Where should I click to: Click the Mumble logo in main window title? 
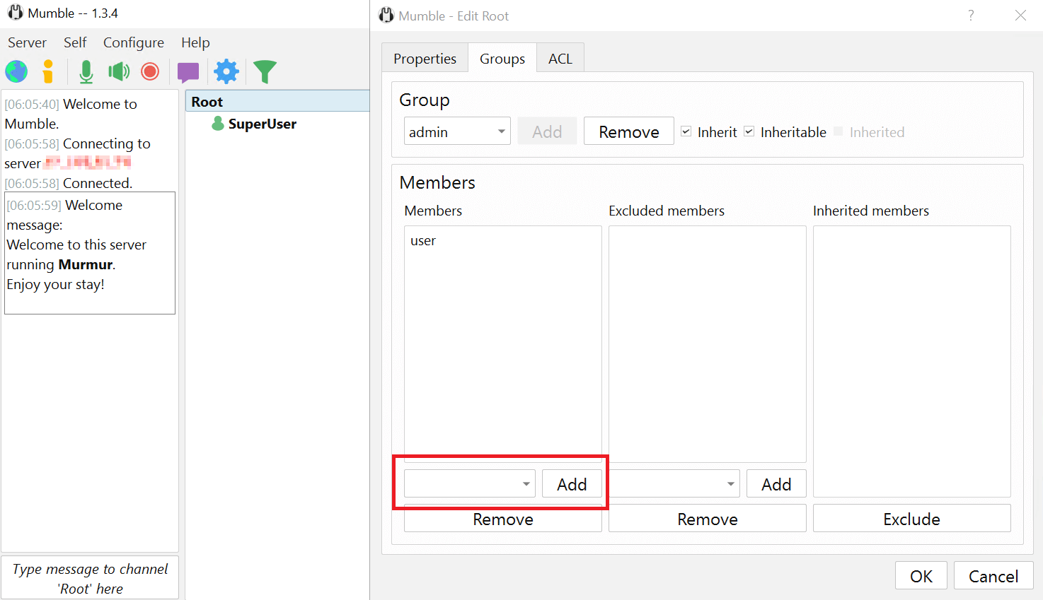(x=15, y=13)
